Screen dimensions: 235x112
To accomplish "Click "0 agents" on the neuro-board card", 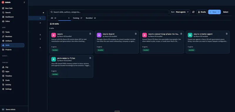I will tap(100, 47).
